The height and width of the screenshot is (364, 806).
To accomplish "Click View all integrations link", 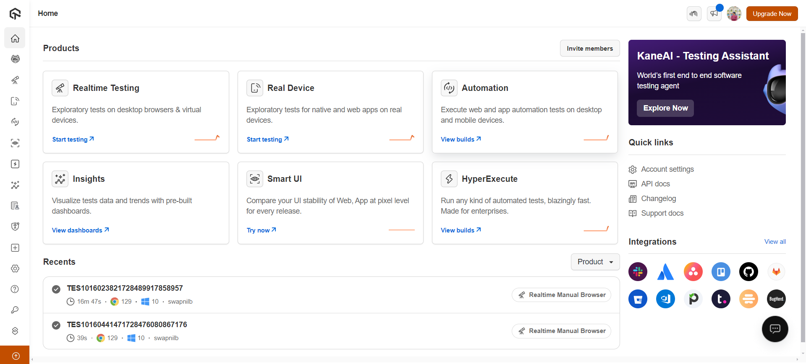I will [x=775, y=242].
